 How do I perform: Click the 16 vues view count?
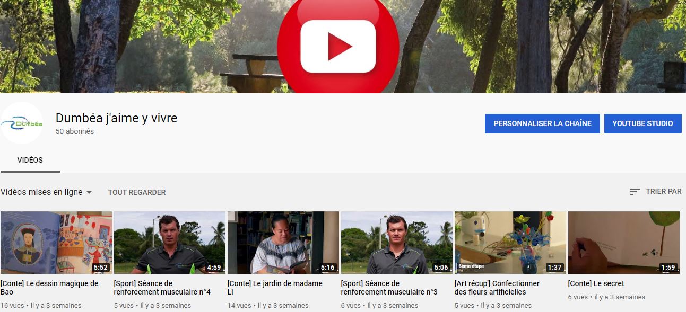tap(12, 306)
